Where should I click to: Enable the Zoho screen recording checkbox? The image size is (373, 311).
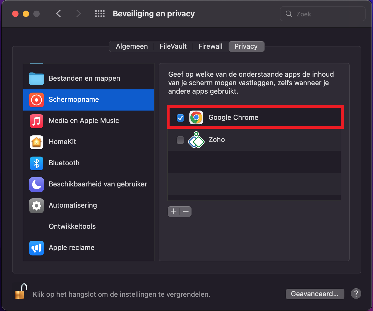tap(180, 140)
